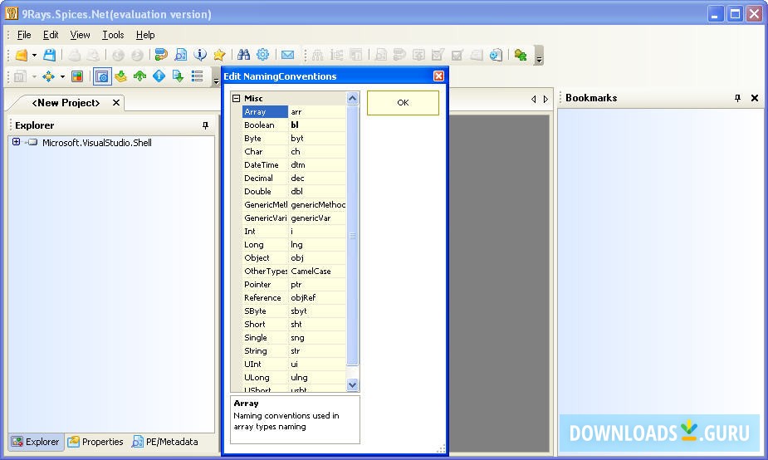The image size is (768, 460).
Task: Collapse the Misc category in property grid
Action: click(236, 99)
